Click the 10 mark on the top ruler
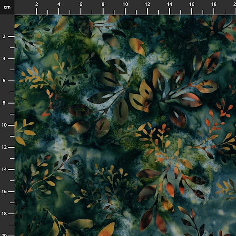The height and width of the screenshot is (236, 236). point(125,4)
